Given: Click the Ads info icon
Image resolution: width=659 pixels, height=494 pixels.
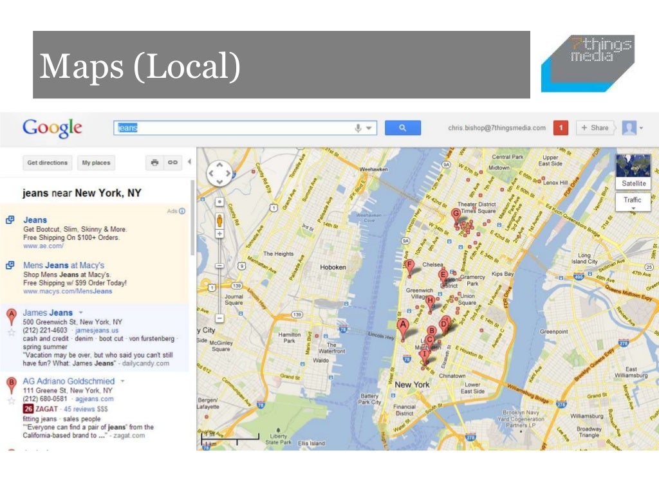Looking at the screenshot, I should click(182, 211).
